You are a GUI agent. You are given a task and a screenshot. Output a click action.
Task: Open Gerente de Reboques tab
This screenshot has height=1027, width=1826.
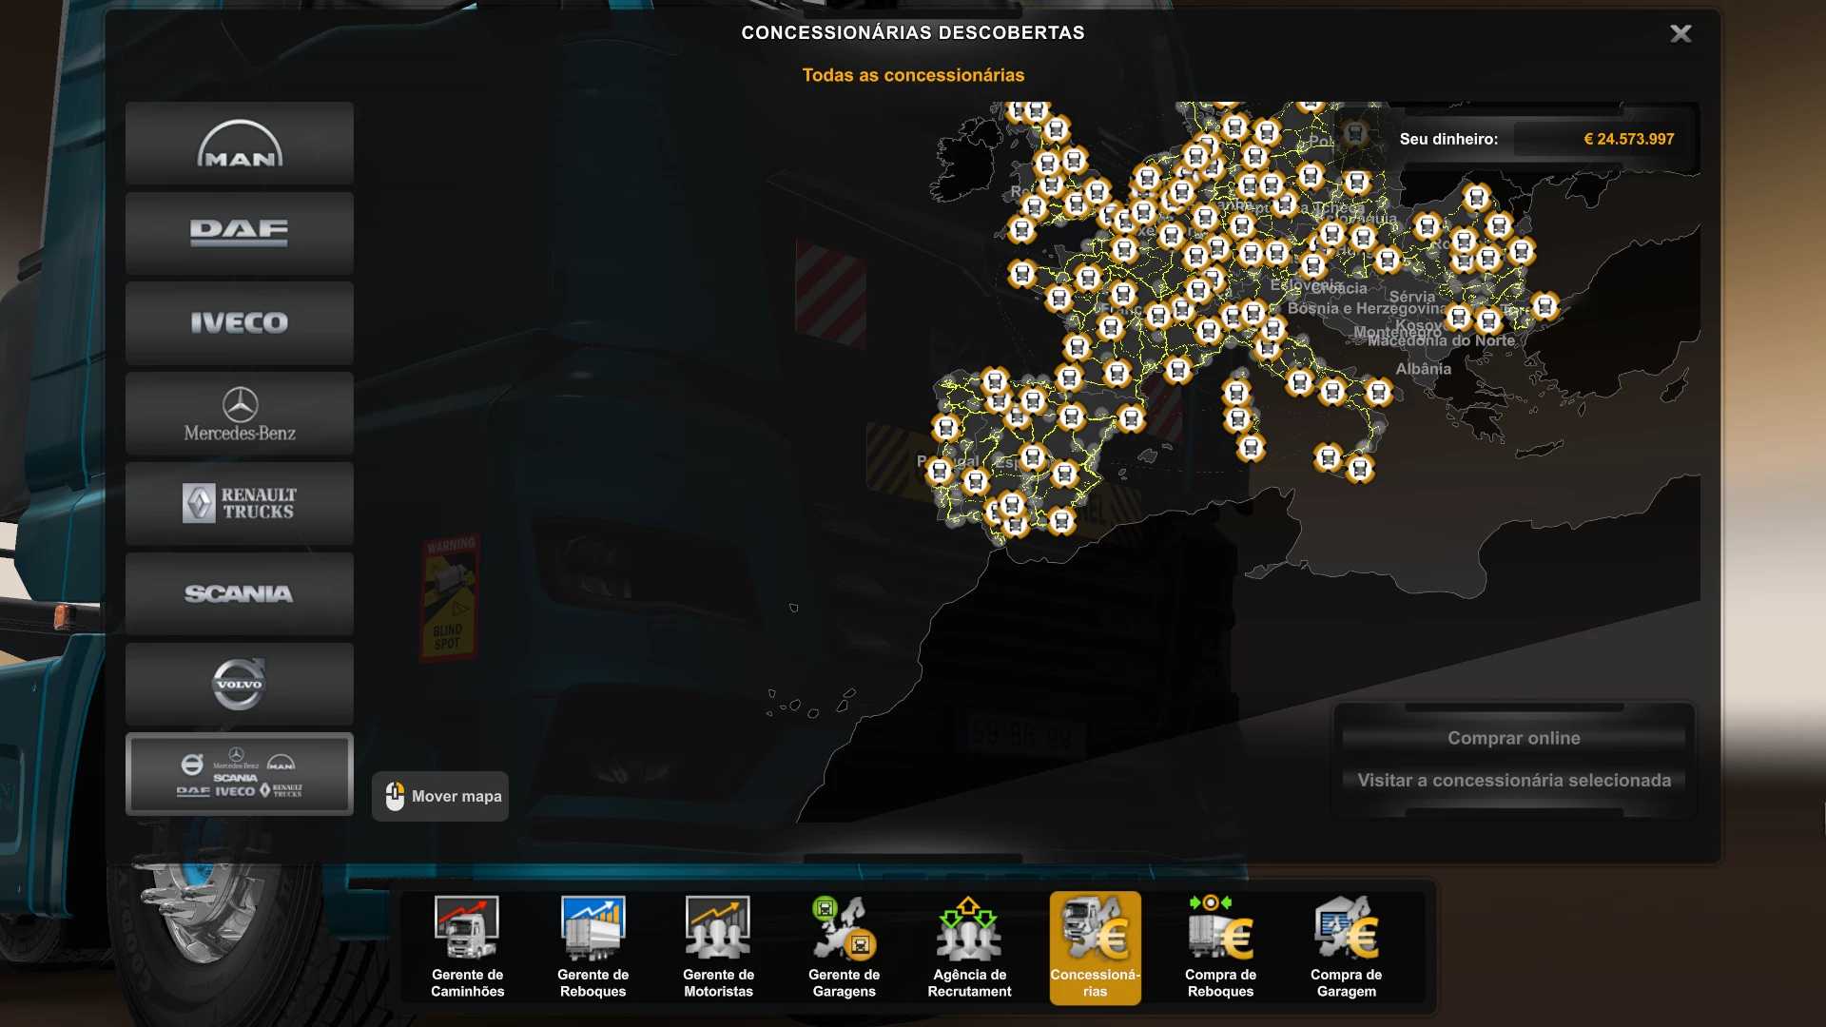(x=592, y=947)
